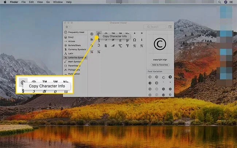Image resolution: width=237 pixels, height=148 pixels.
Task: Choose Copy Character Info from context menu
Action: pos(114,36)
